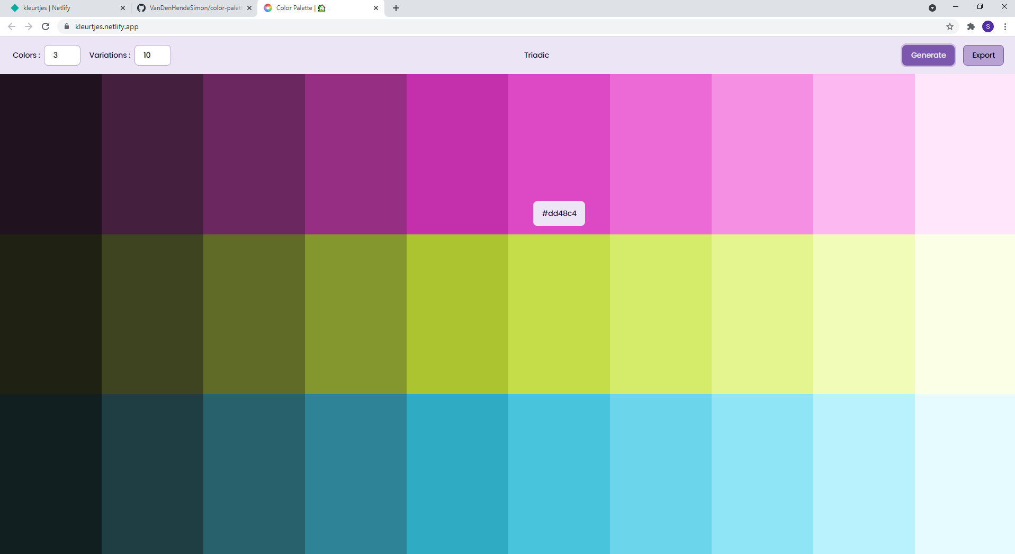
Task: Open a new browser tab
Action: click(x=396, y=8)
